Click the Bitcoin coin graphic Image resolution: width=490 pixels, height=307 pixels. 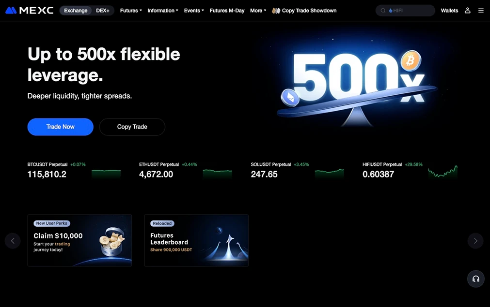411,60
